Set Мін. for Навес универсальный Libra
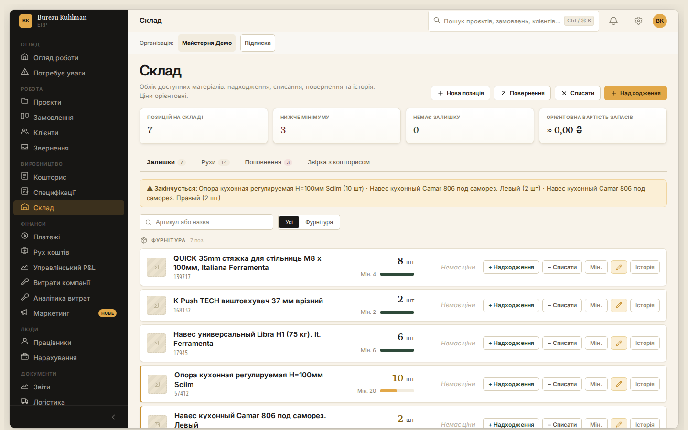 pyautogui.click(x=596, y=343)
